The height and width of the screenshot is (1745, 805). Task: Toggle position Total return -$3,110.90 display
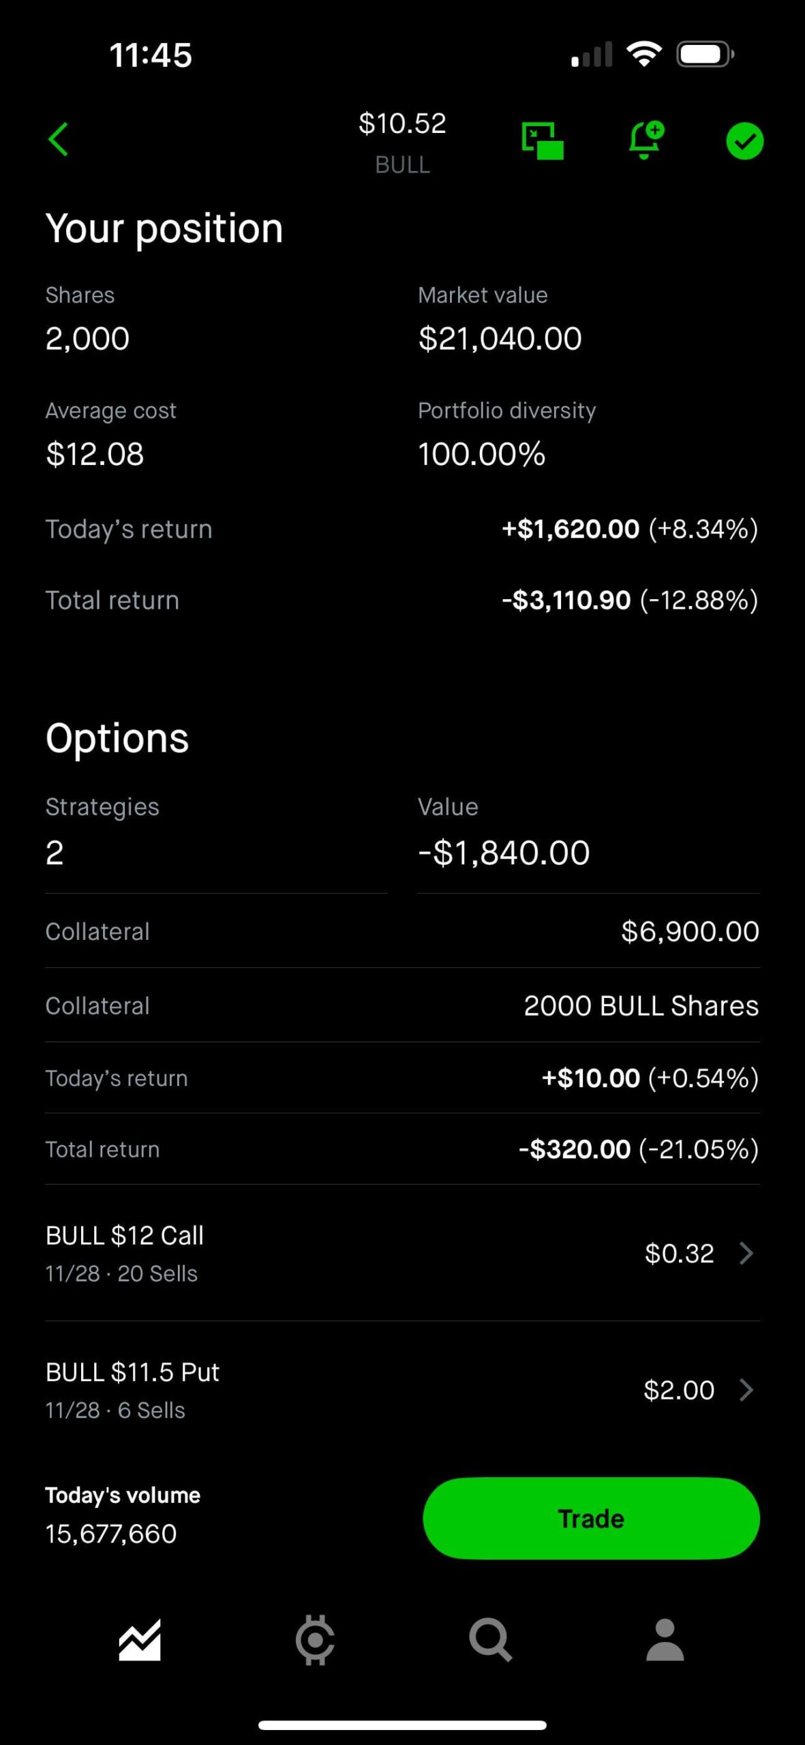(629, 601)
